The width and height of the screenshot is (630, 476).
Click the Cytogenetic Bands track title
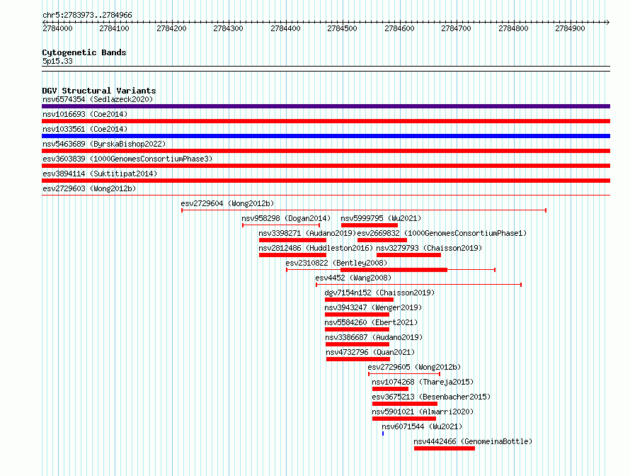(84, 52)
